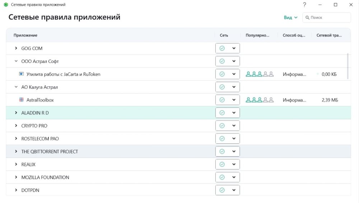Image resolution: width=359 pixels, height=203 pixels.
Task: Open network rule dropdown for THE QBITTORRENT PROJECT
Action: click(234, 152)
